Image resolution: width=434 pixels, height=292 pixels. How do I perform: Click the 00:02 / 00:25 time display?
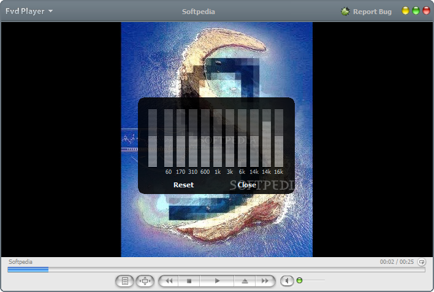coord(397,261)
